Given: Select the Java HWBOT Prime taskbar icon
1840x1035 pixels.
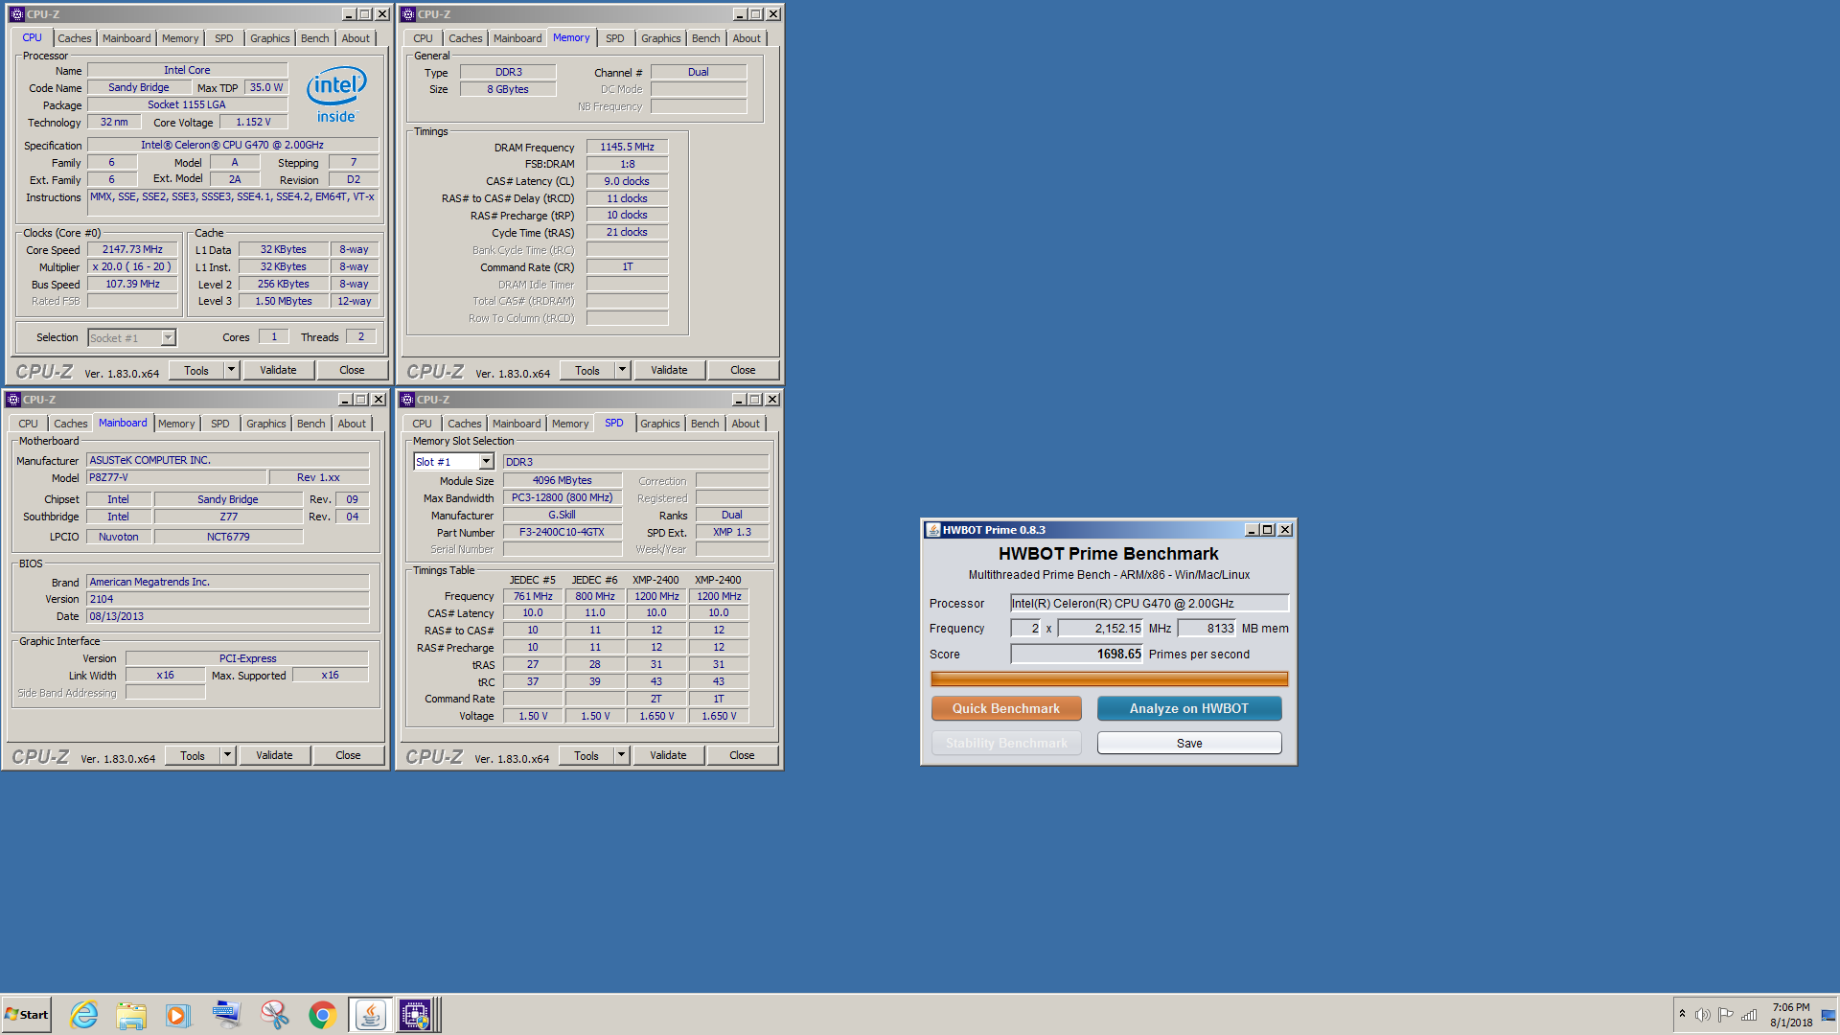Looking at the screenshot, I should [370, 1015].
